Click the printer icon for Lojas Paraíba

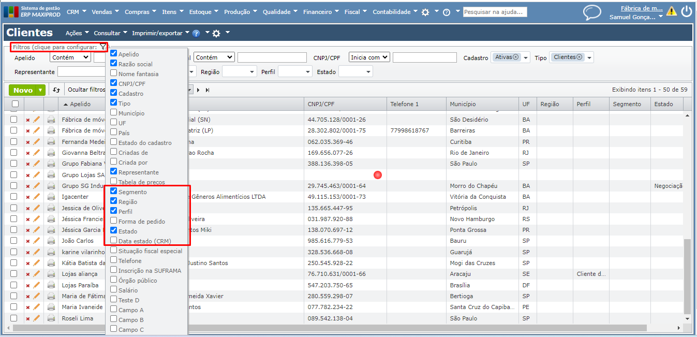[x=51, y=285]
